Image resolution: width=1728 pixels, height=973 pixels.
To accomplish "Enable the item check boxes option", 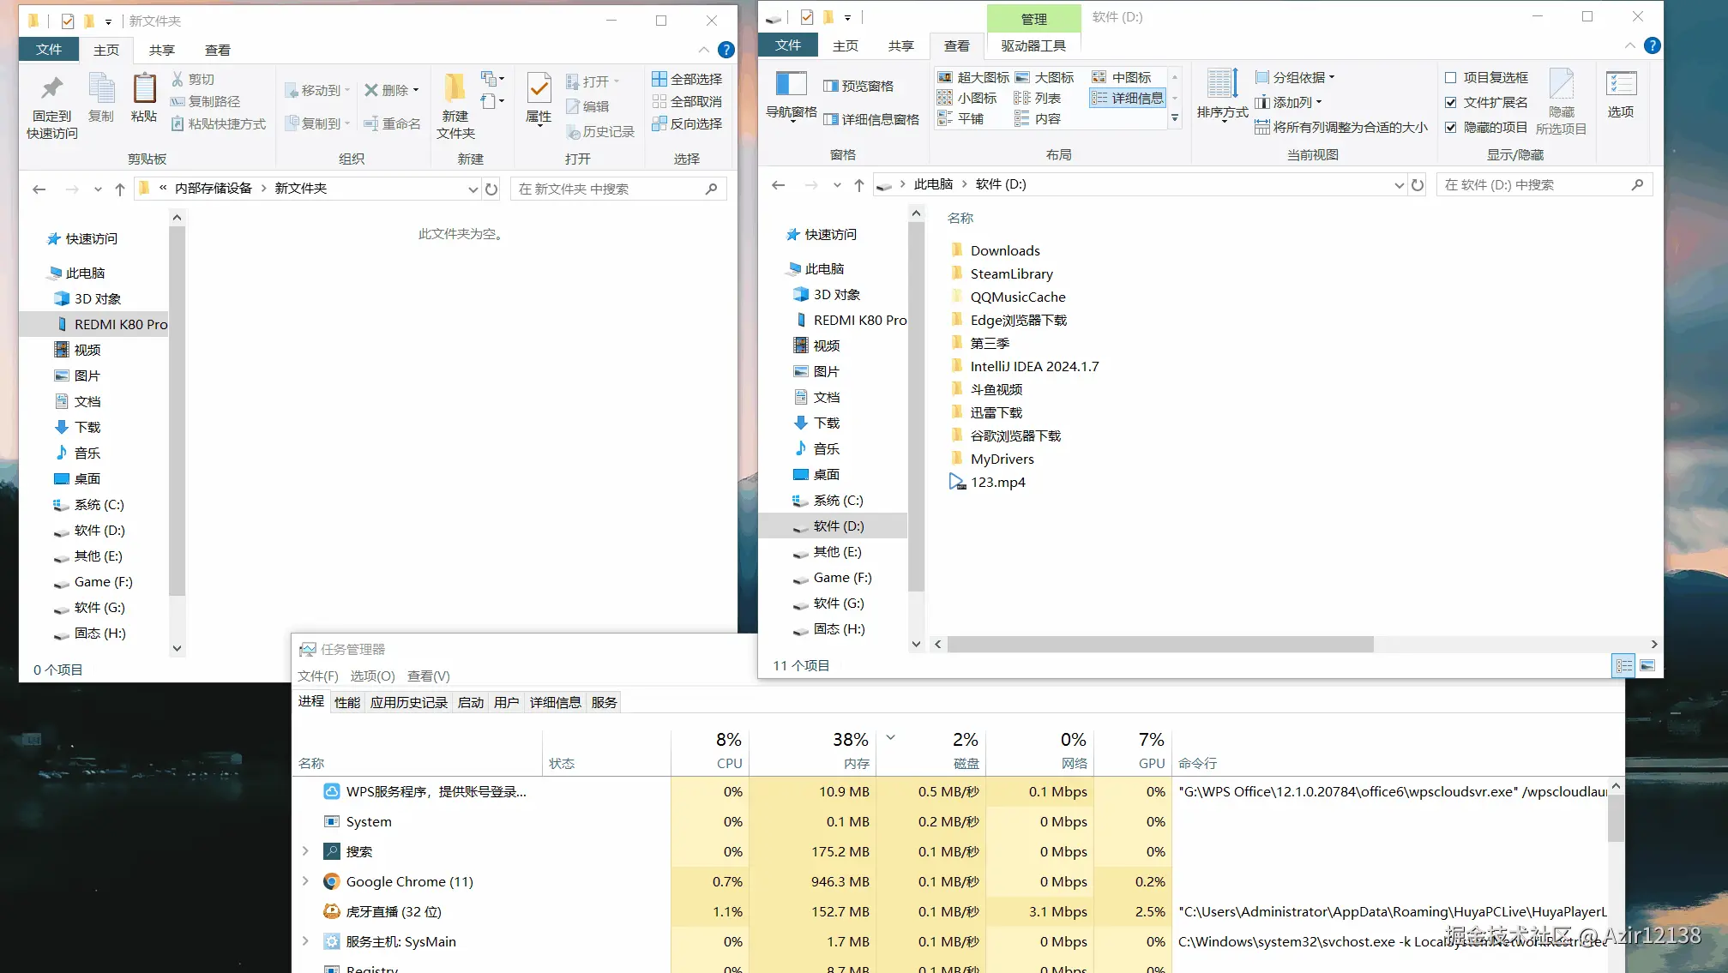I will [1451, 78].
